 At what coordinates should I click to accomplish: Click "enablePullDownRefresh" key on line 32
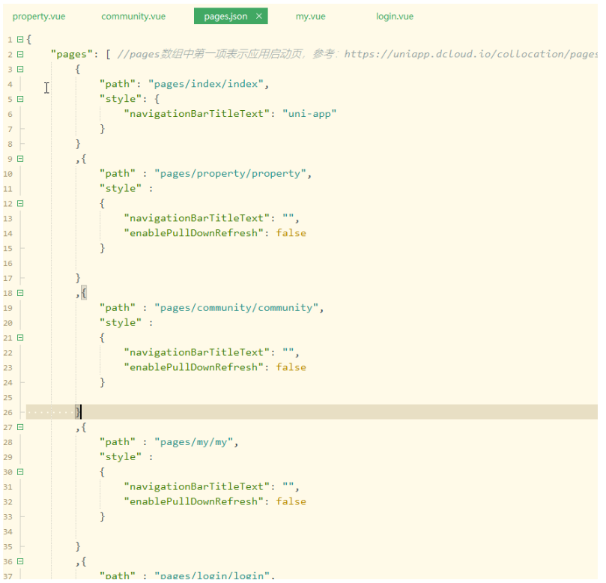coord(193,502)
